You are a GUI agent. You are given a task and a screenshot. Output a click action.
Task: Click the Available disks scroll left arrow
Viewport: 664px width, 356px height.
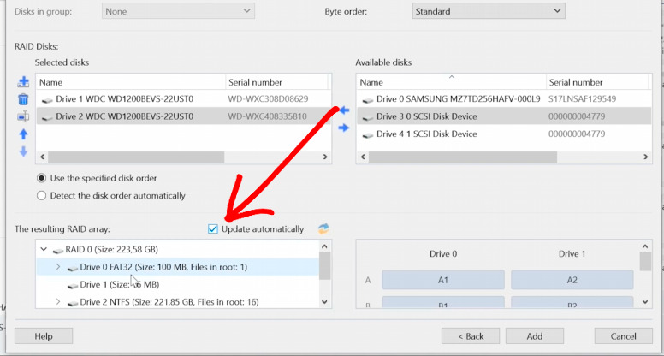(x=363, y=157)
